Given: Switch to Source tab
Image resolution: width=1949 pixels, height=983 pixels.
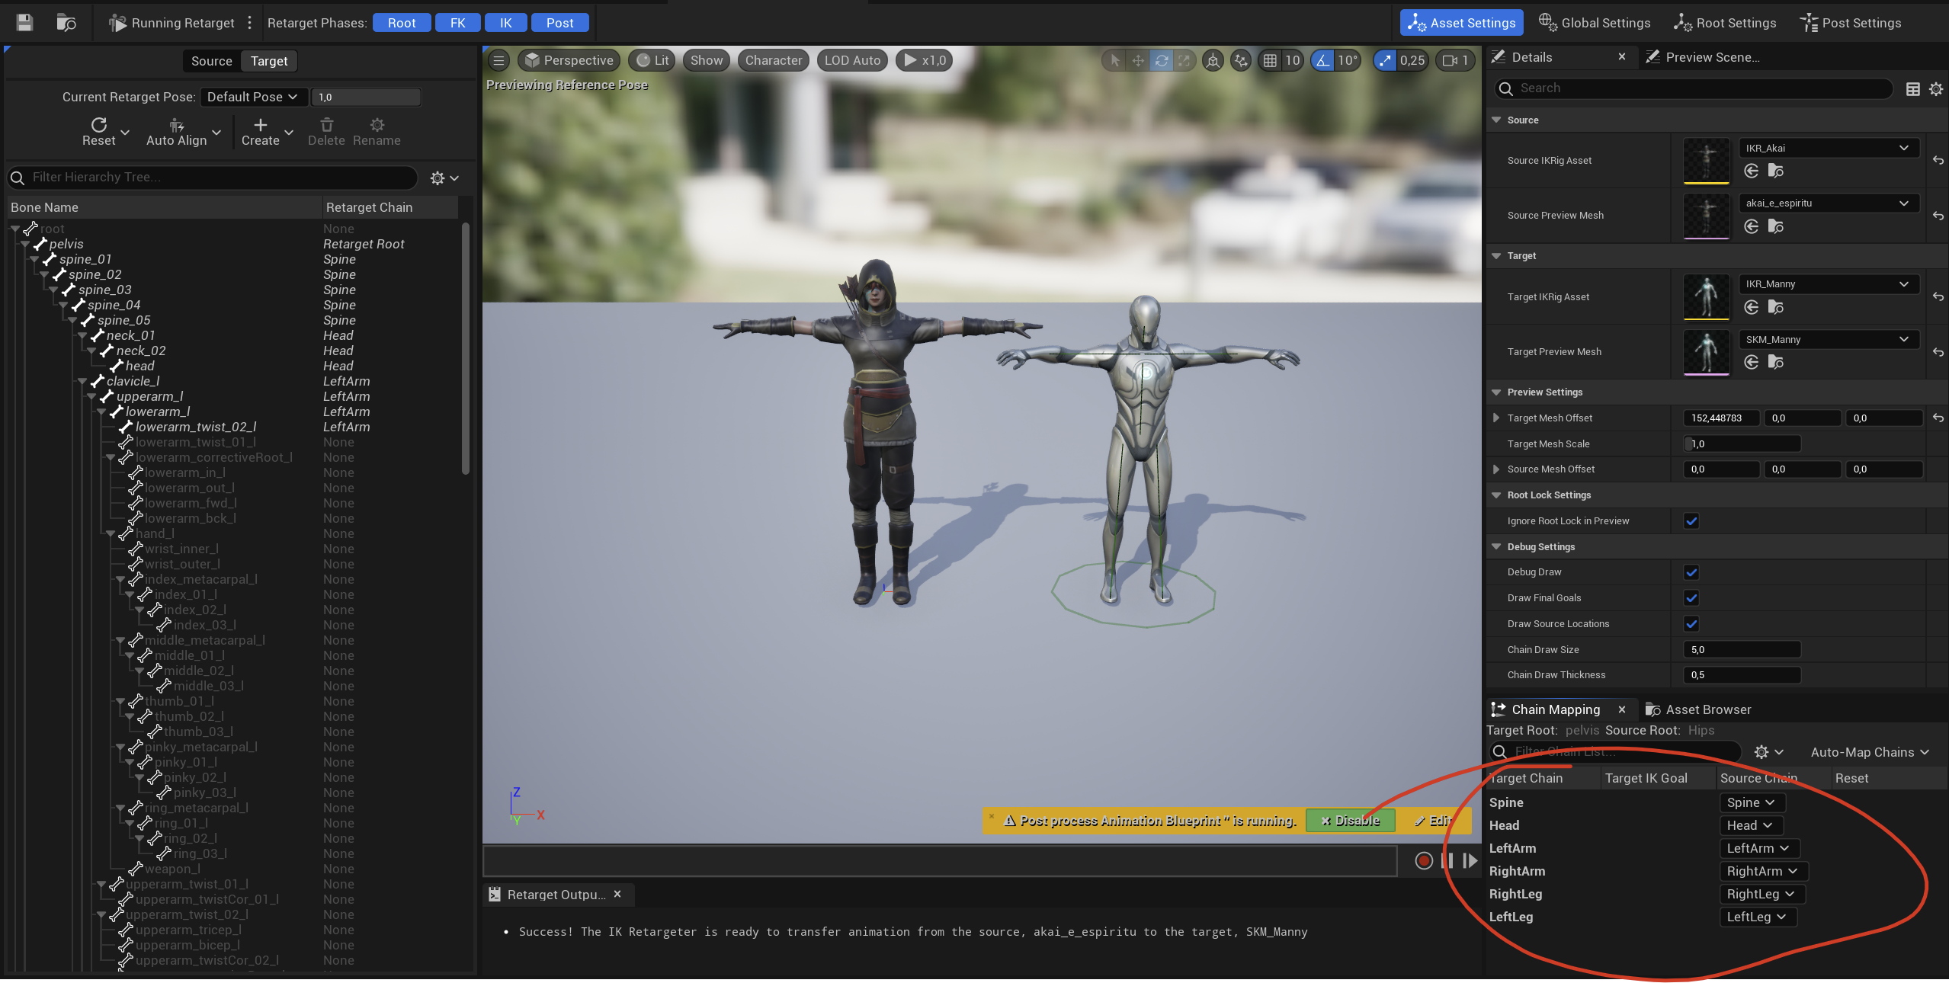Looking at the screenshot, I should 211,61.
